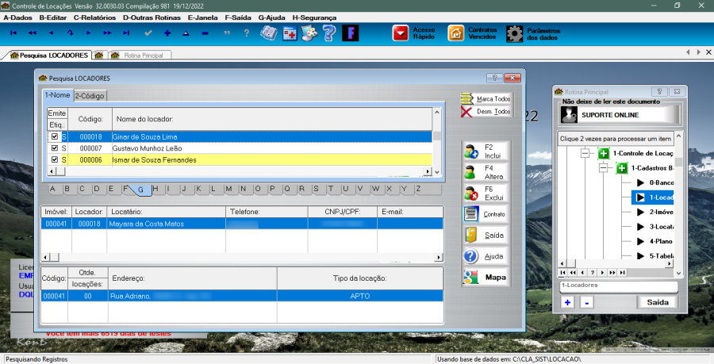This screenshot has height=364, width=714.
Task: Click the SUPORTE ONLINE button
Action: (619, 115)
